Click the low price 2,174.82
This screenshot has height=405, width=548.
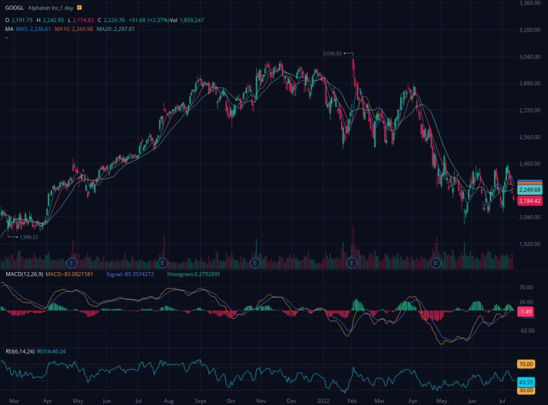[83, 21]
